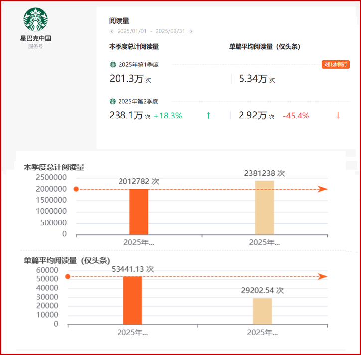The height and width of the screenshot is (355, 361).
Task: Click the 阅读量 heading
Action: tap(119, 21)
